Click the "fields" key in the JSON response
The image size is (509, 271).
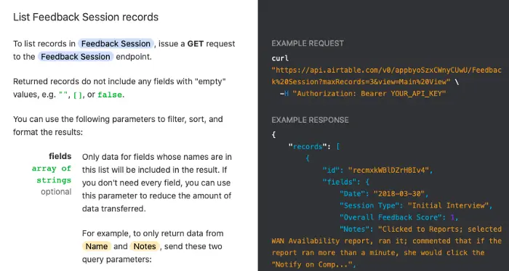click(340, 182)
